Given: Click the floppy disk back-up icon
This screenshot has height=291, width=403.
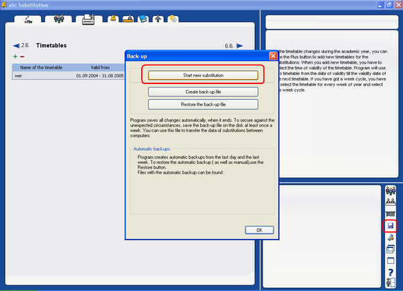Looking at the screenshot, I should (x=390, y=226).
